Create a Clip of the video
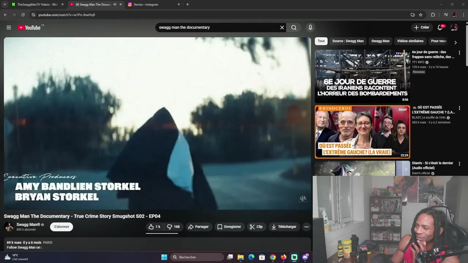 point(256,227)
